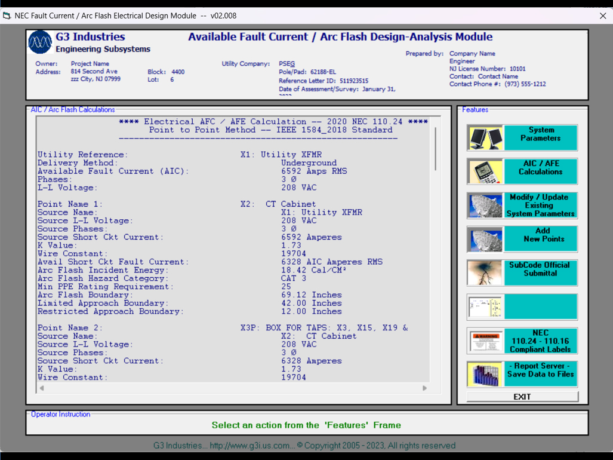Click the Date of Assessment January 31 text
Screen dimensions: 613x460
coord(337,89)
